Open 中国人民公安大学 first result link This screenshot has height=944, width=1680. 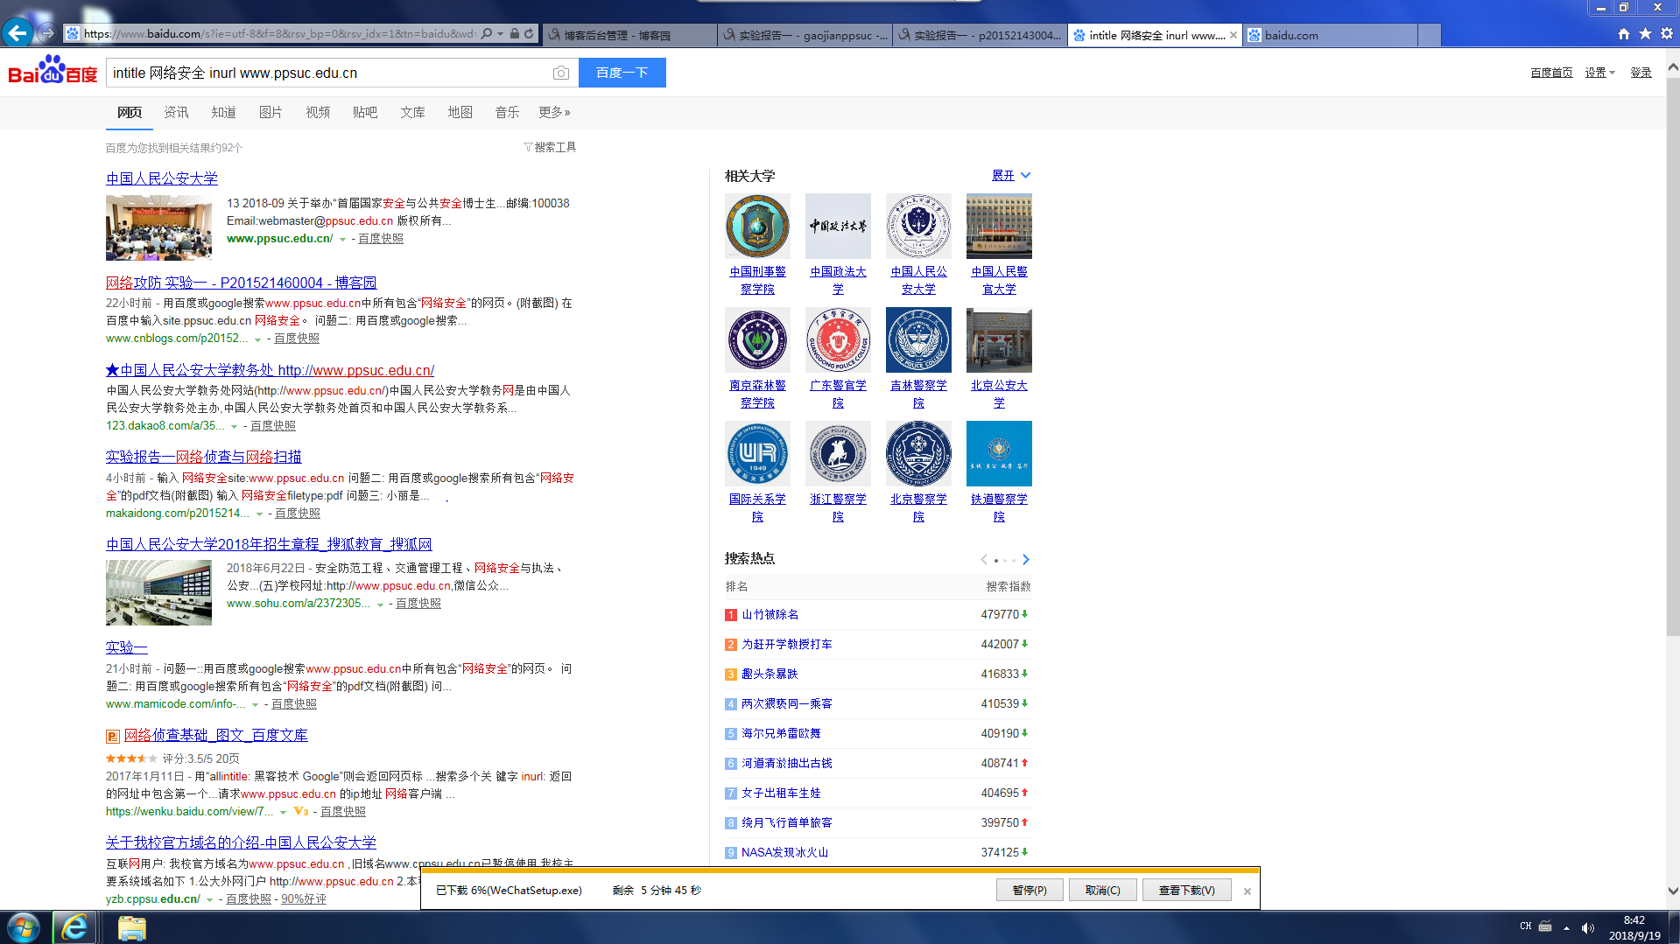(162, 178)
